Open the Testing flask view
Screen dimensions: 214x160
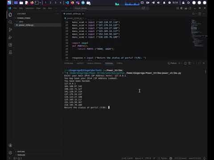pos(10,52)
